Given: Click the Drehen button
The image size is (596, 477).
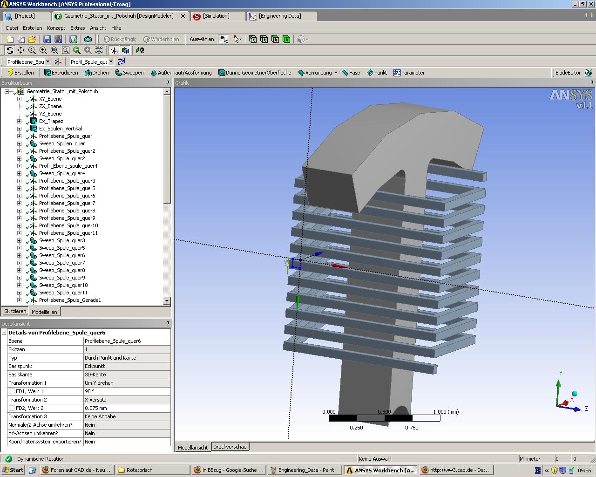Looking at the screenshot, I should click(x=97, y=73).
